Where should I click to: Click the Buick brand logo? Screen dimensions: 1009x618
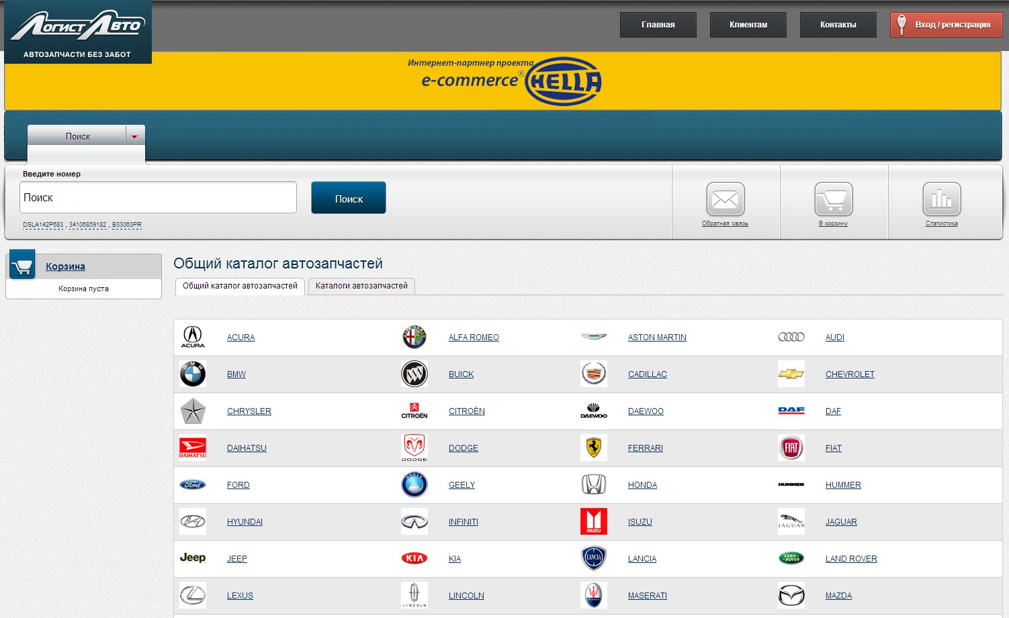(x=414, y=374)
